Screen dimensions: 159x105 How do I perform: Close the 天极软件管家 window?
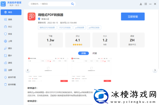coord(155,4)
